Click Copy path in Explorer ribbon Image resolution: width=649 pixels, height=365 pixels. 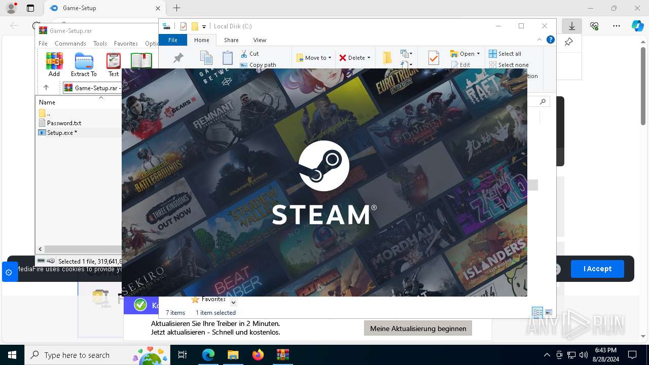[258, 65]
